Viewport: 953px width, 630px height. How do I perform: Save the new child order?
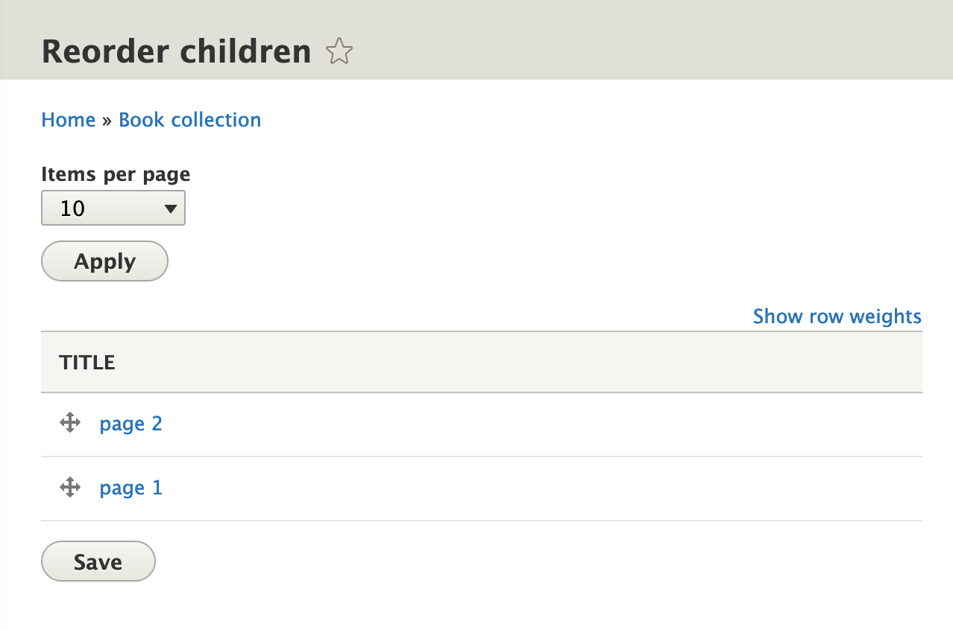tap(98, 561)
